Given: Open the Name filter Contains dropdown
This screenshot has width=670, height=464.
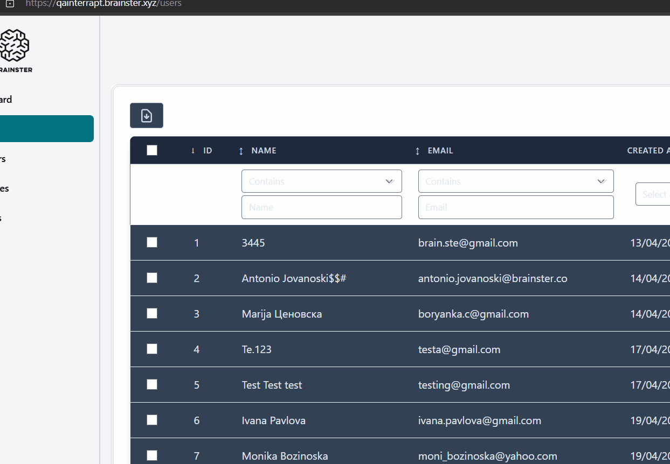Looking at the screenshot, I should click(x=321, y=181).
